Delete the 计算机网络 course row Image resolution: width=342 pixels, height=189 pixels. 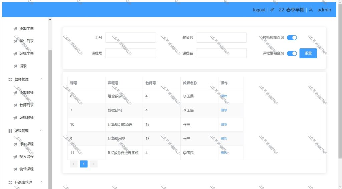(224, 138)
